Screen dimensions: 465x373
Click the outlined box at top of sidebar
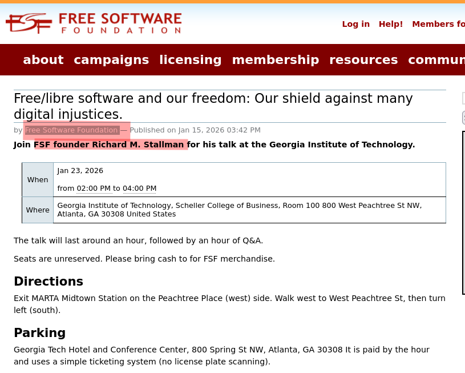point(463,98)
